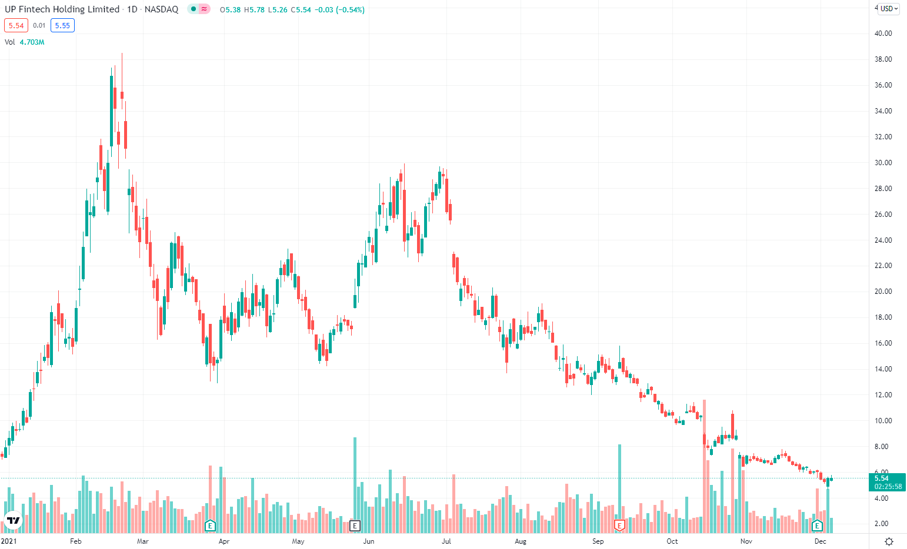The image size is (907, 549).
Task: Click the Apr label on time axis
Action: (x=224, y=541)
